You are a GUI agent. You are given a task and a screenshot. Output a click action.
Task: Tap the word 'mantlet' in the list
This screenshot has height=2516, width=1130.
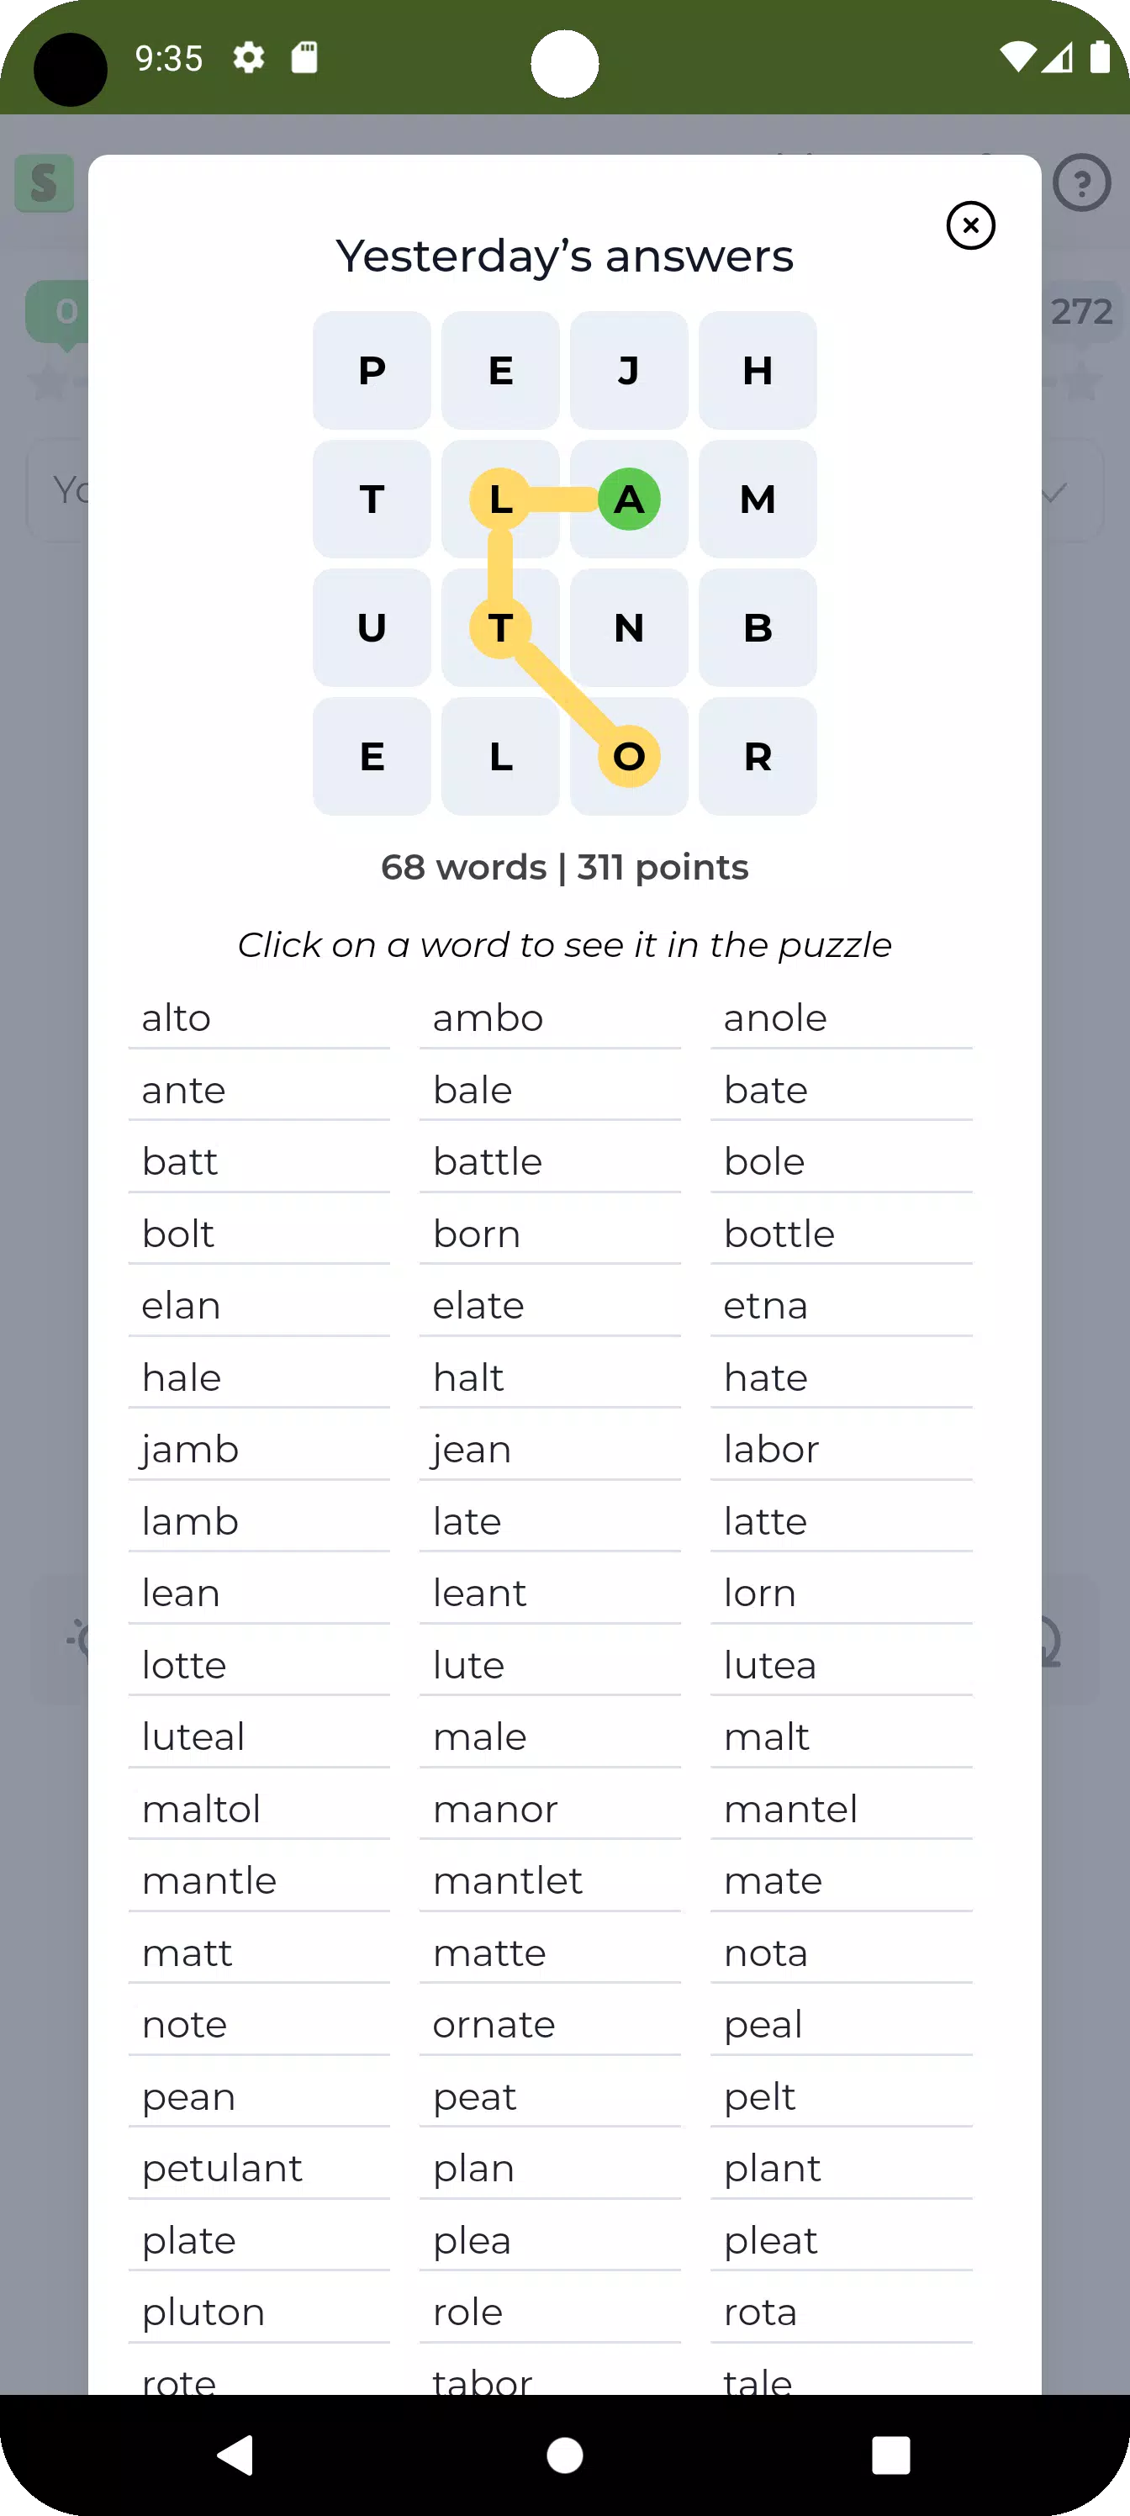508,1880
